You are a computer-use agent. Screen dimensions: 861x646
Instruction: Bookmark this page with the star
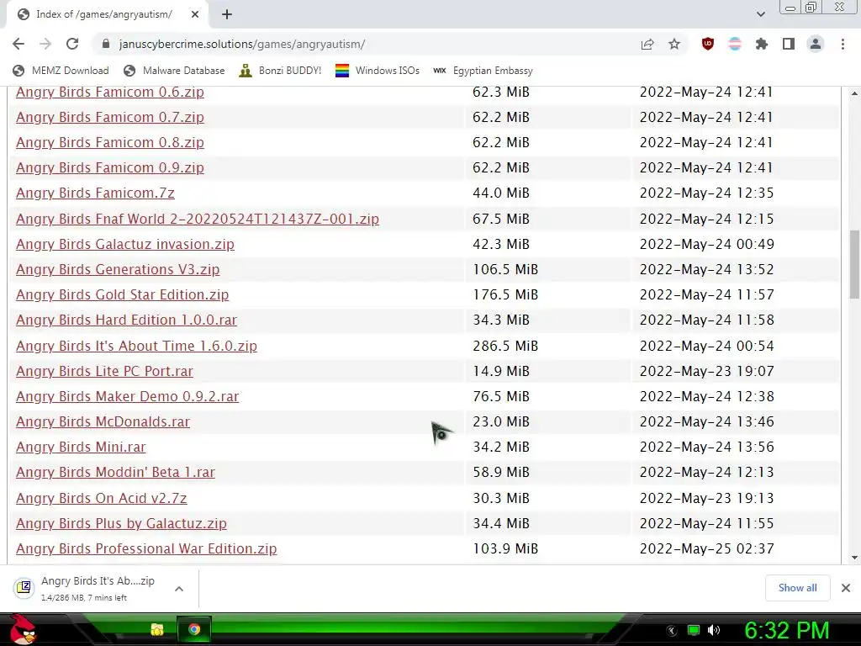coord(674,44)
